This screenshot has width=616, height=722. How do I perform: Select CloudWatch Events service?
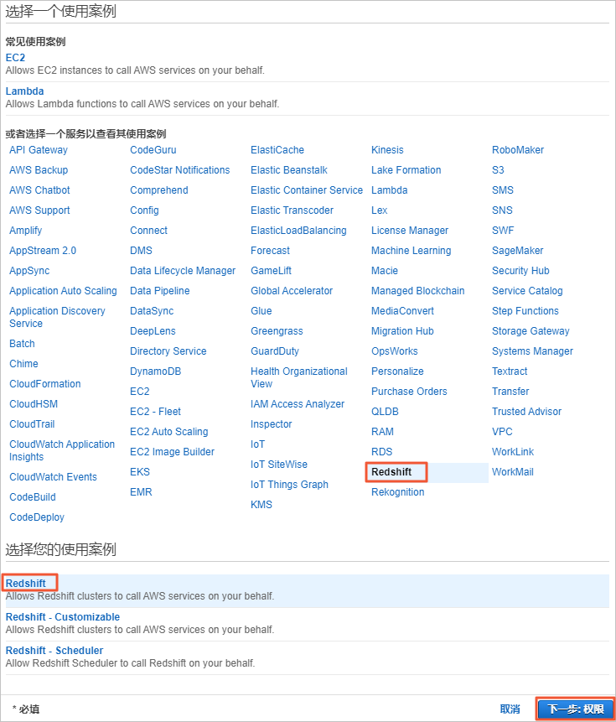point(54,477)
